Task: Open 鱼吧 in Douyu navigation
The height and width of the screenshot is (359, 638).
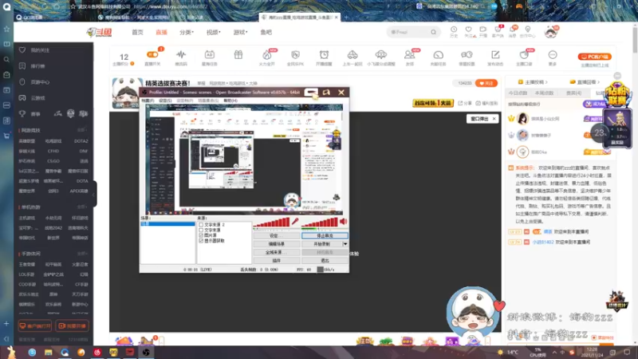Action: [266, 32]
